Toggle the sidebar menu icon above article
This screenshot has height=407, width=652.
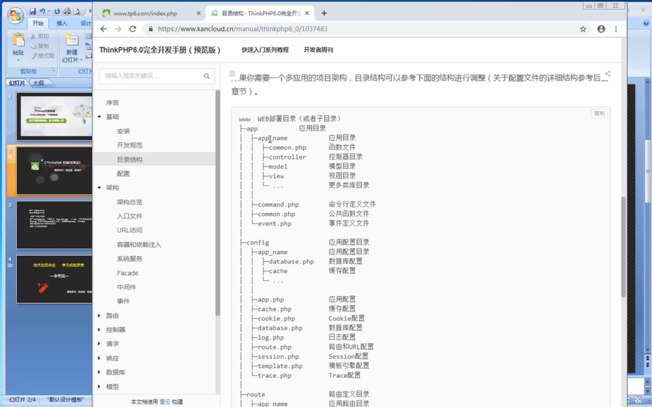232,74
